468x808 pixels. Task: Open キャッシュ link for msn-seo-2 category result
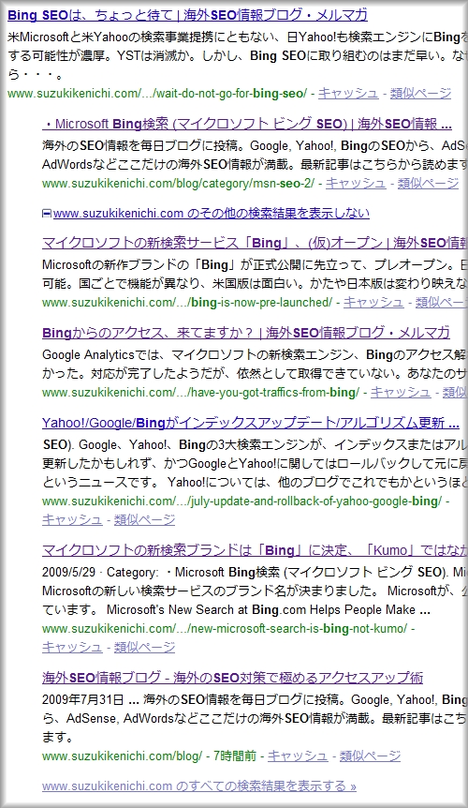click(x=356, y=184)
